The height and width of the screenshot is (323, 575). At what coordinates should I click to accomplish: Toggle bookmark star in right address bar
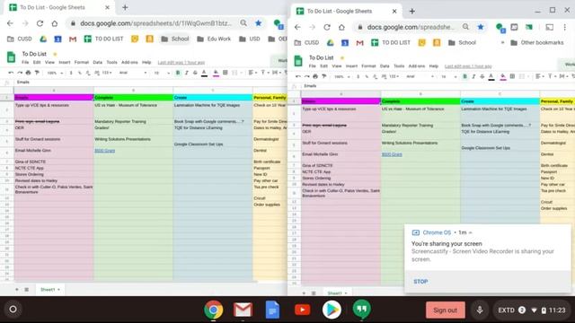tap(481, 27)
